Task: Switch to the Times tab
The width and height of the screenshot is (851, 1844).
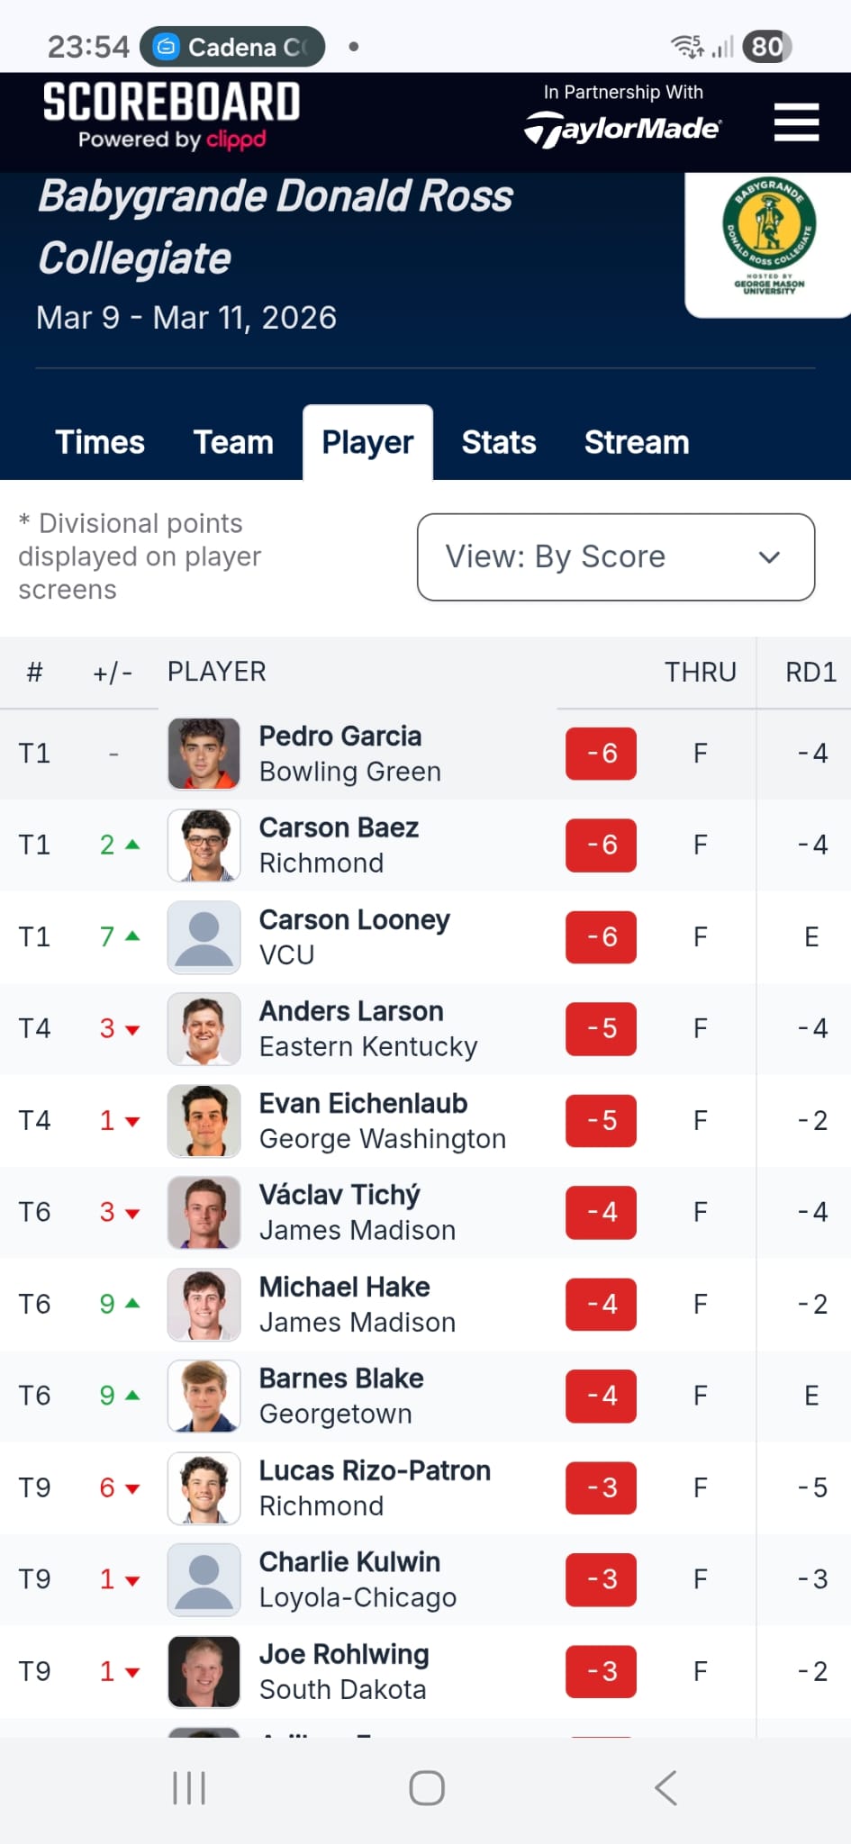Action: tap(100, 443)
